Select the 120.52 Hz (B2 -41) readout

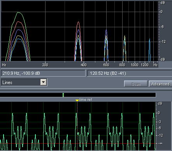130,73
